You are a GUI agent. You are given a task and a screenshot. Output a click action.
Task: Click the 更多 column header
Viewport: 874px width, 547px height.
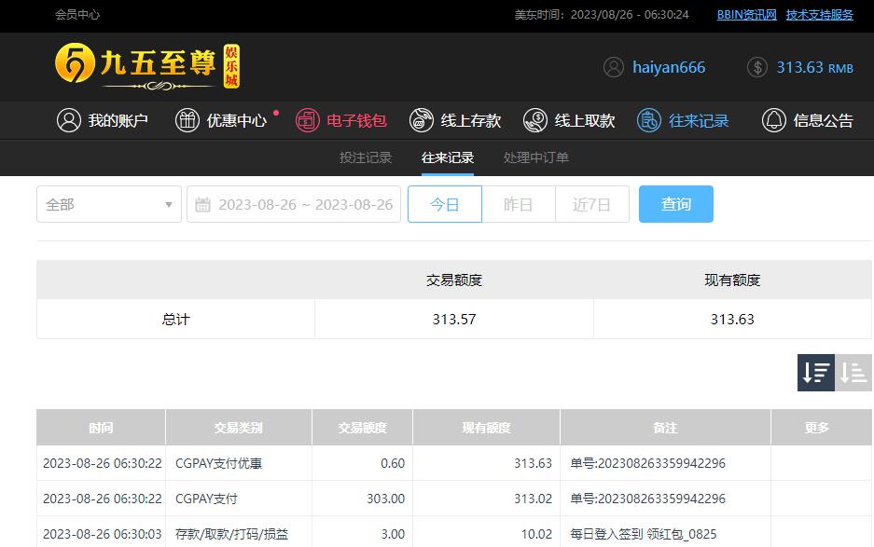click(x=816, y=427)
